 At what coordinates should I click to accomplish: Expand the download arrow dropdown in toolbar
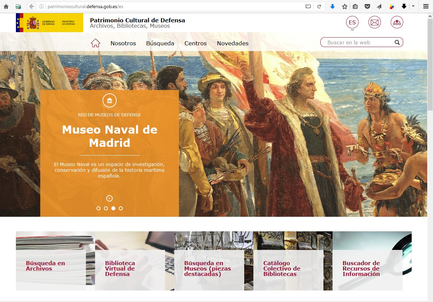coord(413,6)
